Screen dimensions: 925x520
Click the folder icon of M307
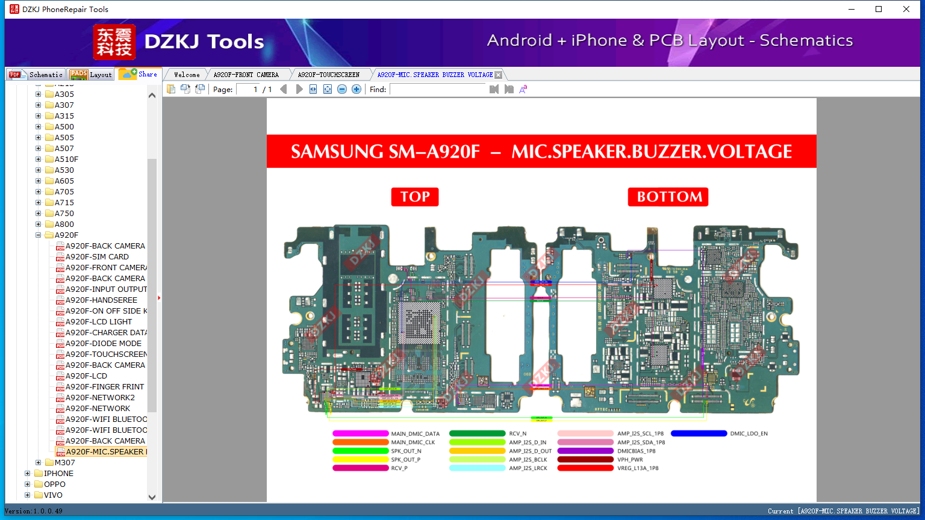coord(49,462)
